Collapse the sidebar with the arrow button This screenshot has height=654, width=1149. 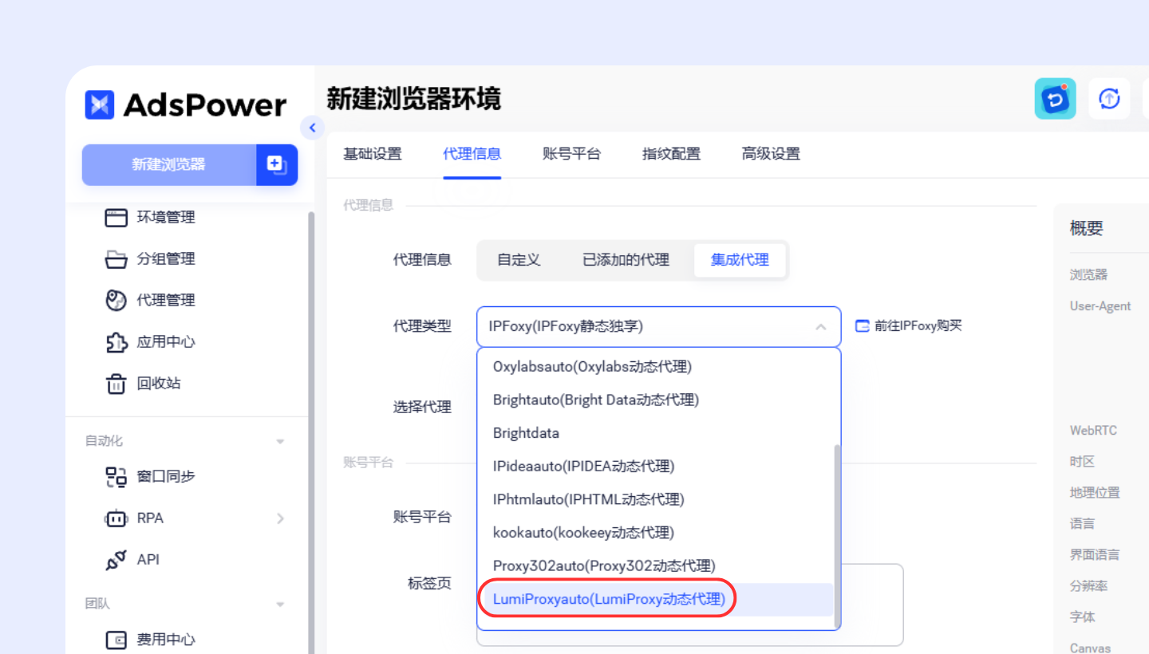pyautogui.click(x=312, y=128)
